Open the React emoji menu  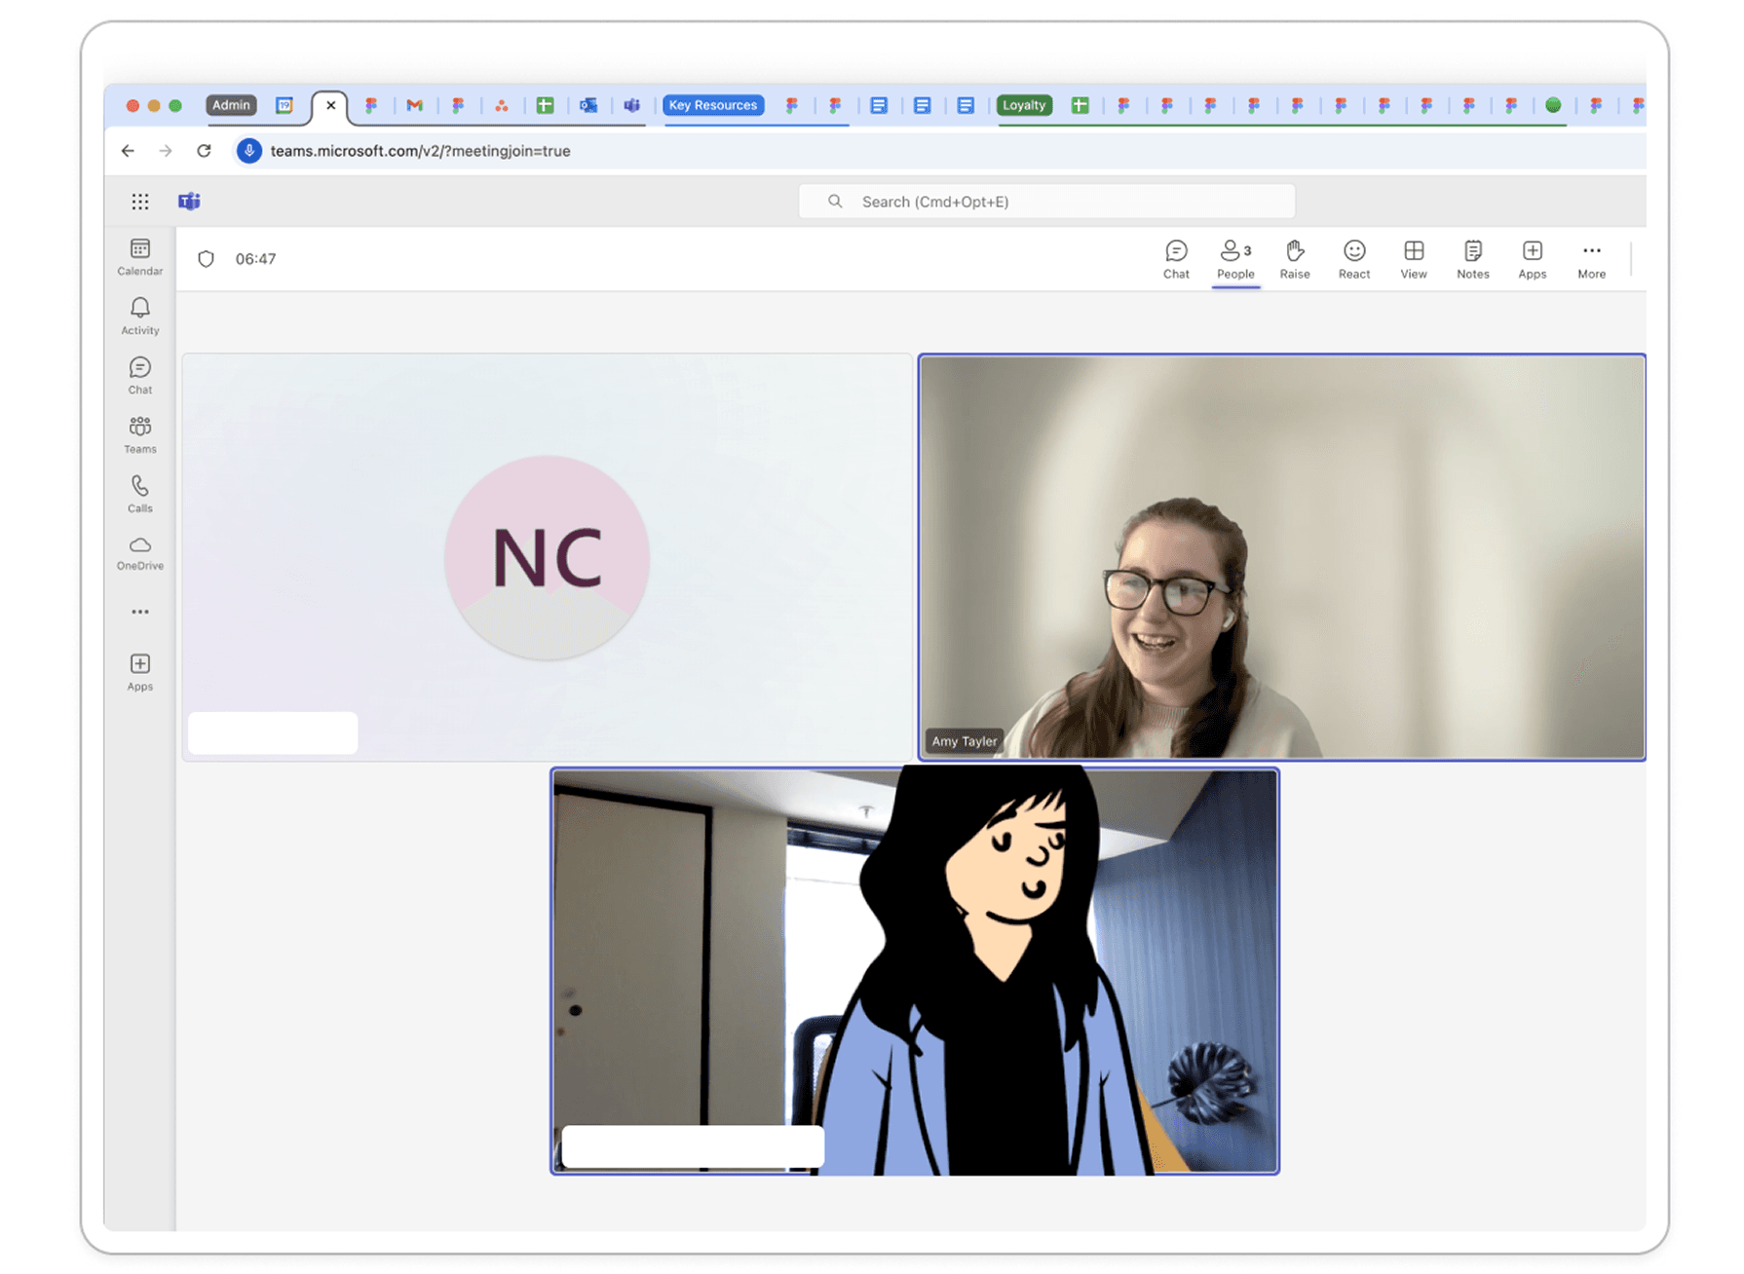(x=1354, y=260)
